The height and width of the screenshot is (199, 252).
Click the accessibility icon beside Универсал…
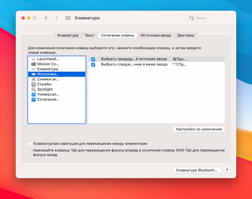click(x=33, y=94)
